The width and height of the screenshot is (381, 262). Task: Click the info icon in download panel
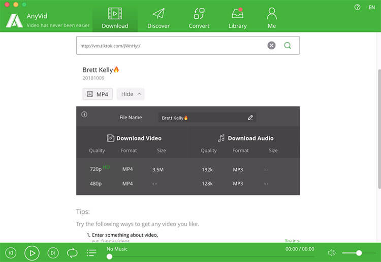(84, 115)
